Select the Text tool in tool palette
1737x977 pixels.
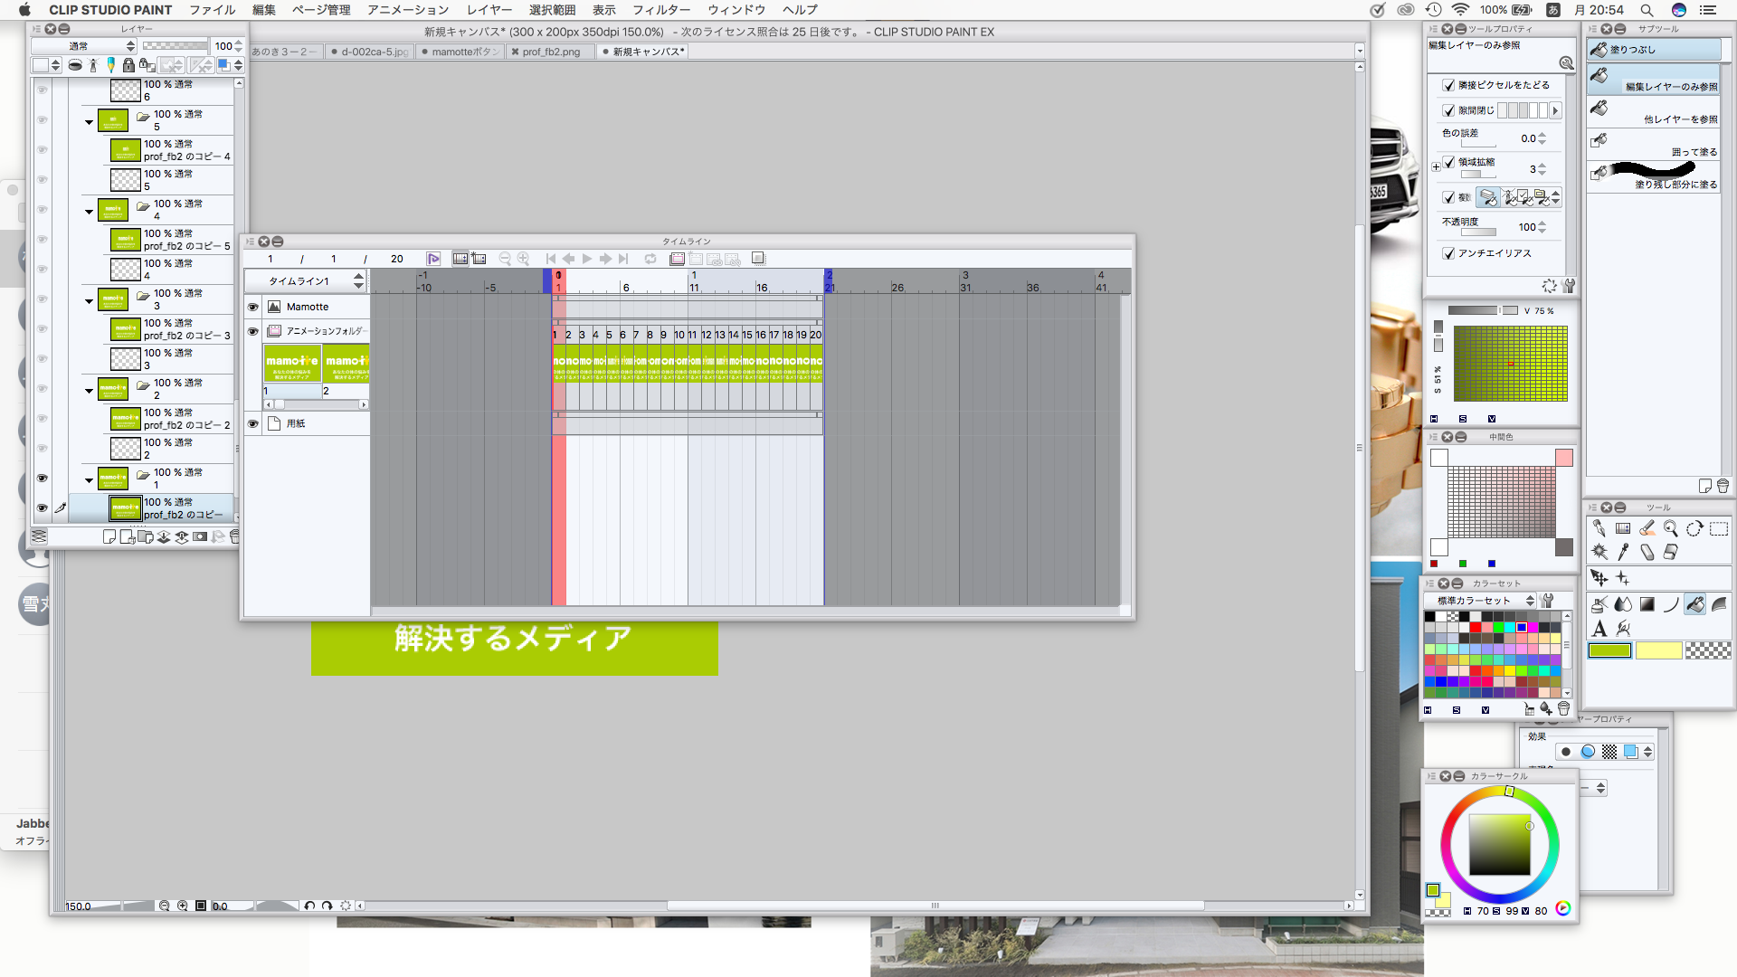pyautogui.click(x=1599, y=629)
